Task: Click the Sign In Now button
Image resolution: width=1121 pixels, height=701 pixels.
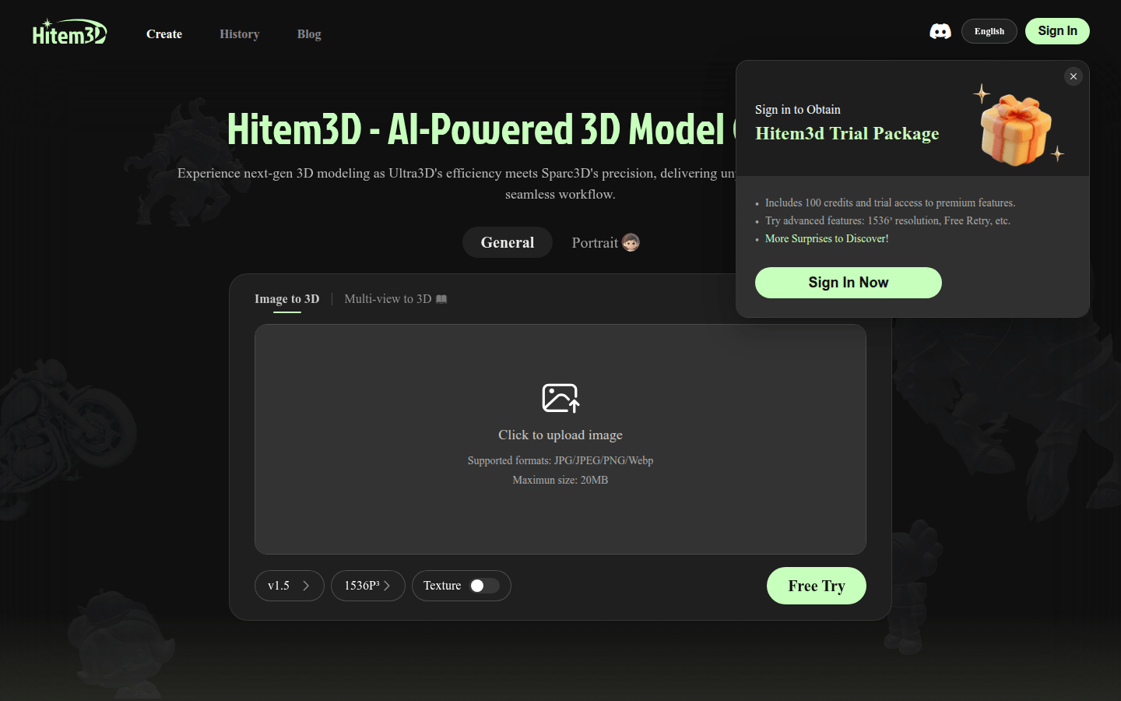Action: tap(848, 283)
